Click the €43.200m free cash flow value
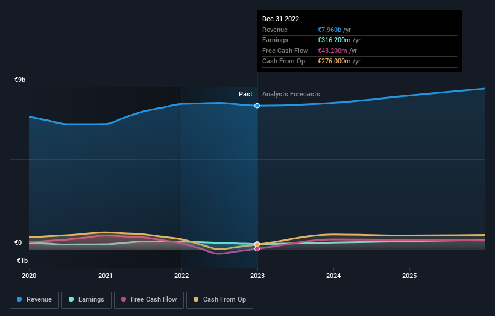Image resolution: width=495 pixels, height=316 pixels. pyautogui.click(x=332, y=51)
